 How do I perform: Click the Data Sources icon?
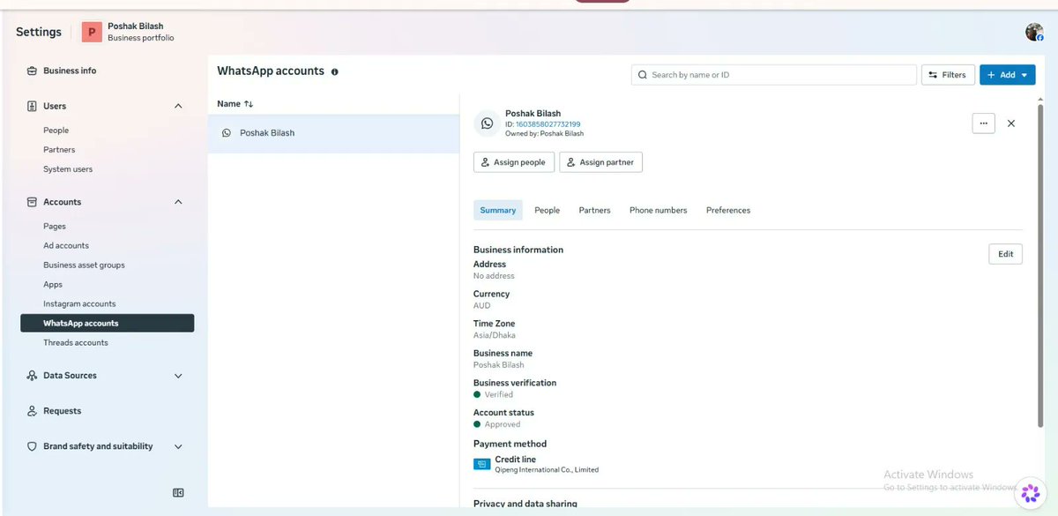coord(32,376)
